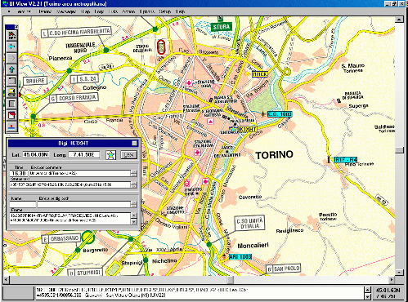
Task: Click the Lat. field showing 45.04.00N
Action: point(36,155)
